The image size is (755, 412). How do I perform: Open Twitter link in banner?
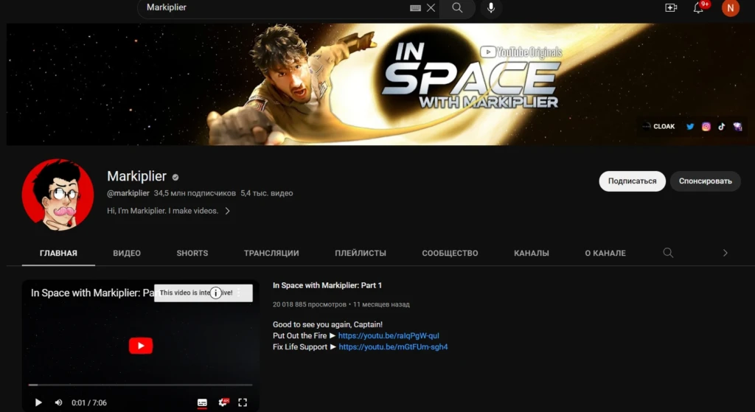[690, 127]
